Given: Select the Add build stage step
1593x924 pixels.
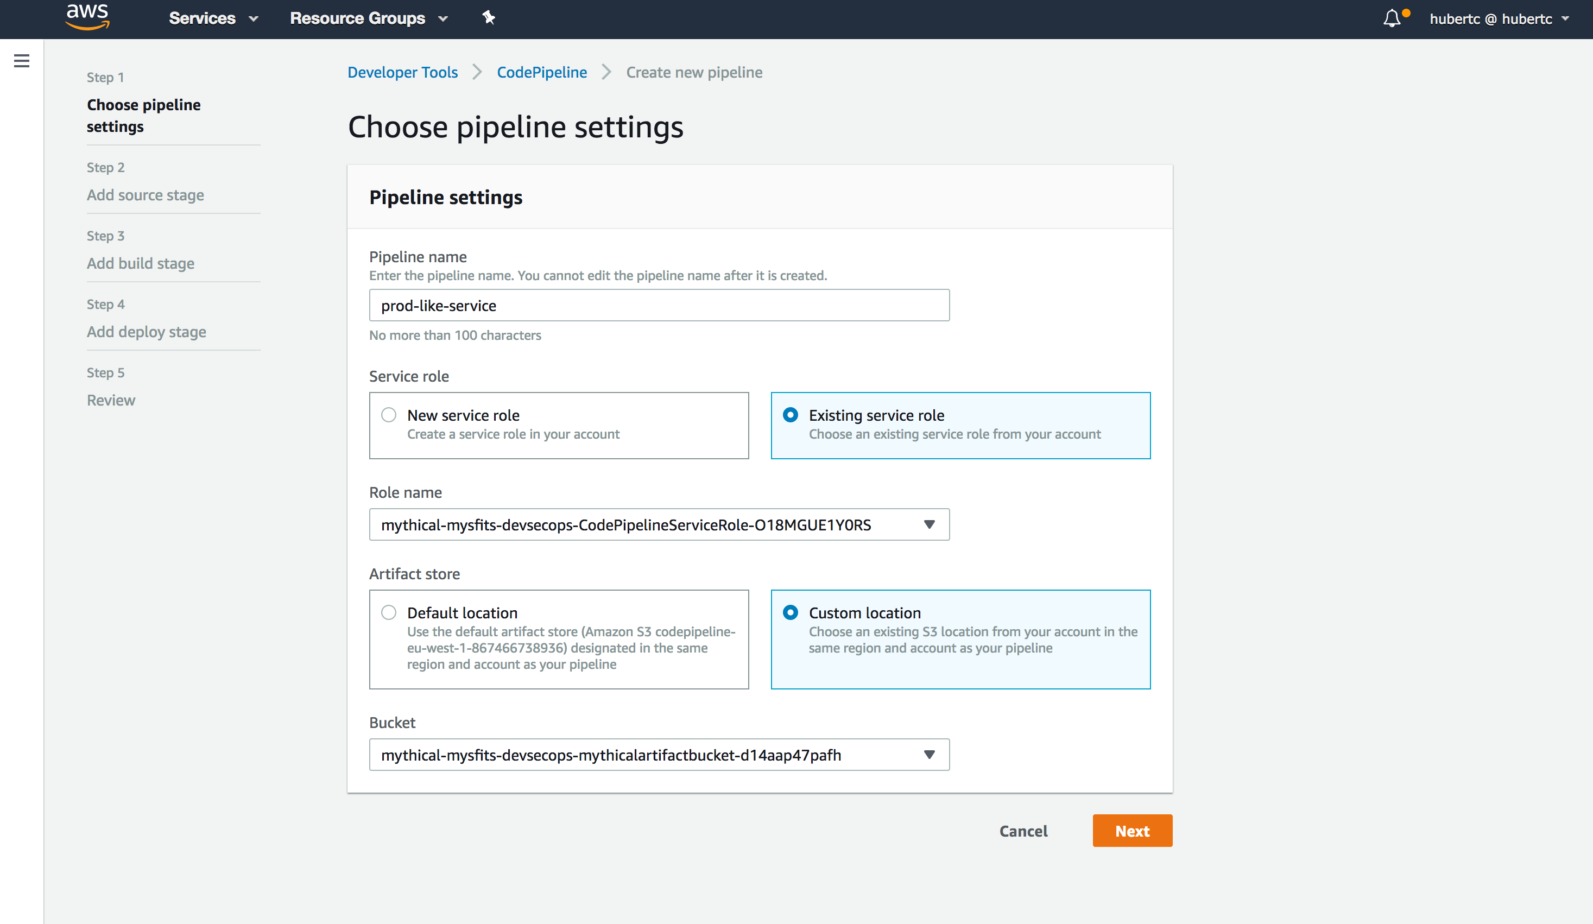Looking at the screenshot, I should (140, 263).
